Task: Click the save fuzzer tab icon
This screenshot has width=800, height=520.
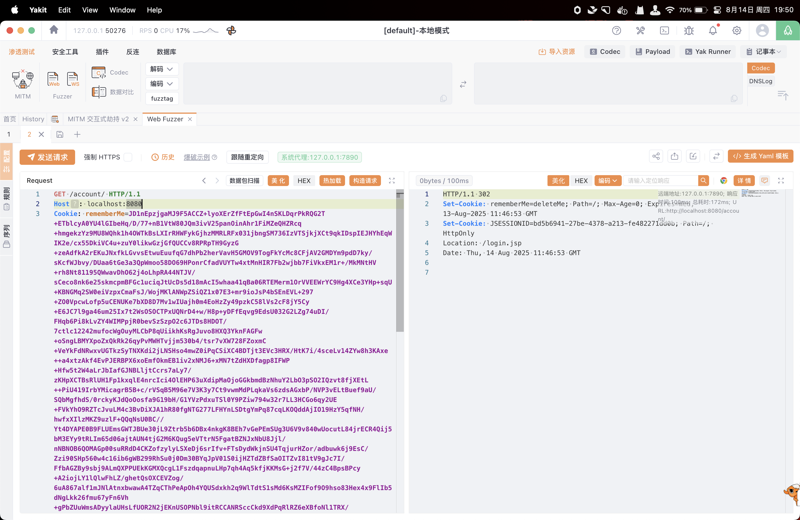Action: pos(60,134)
